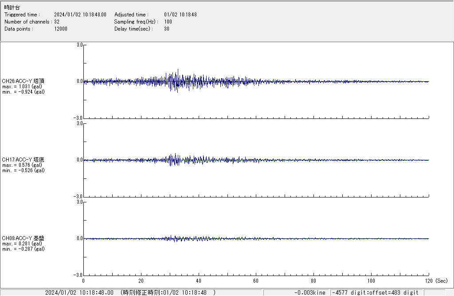Select the CH26:ACC-Y 塔頂 channel label
This screenshot has height=296, width=454.
(23, 81)
